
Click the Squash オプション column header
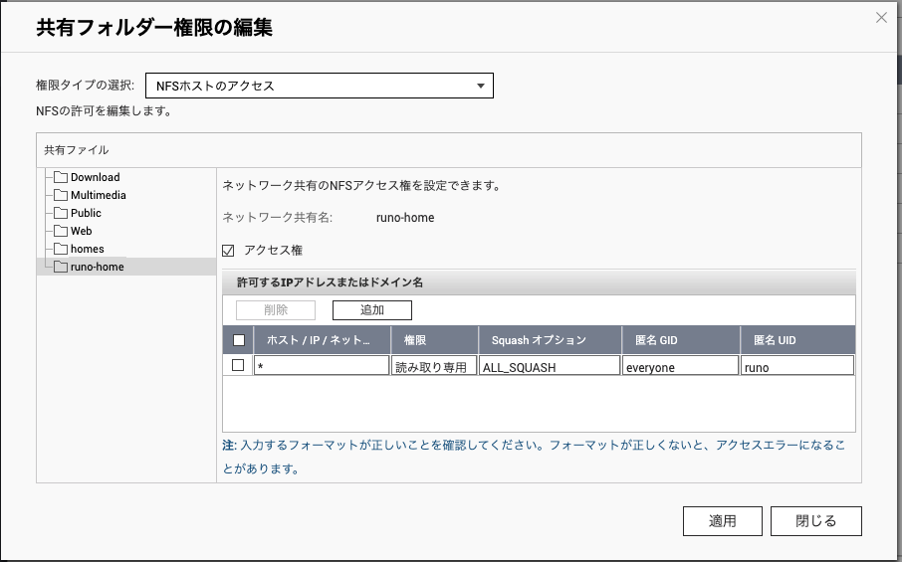pyautogui.click(x=550, y=340)
